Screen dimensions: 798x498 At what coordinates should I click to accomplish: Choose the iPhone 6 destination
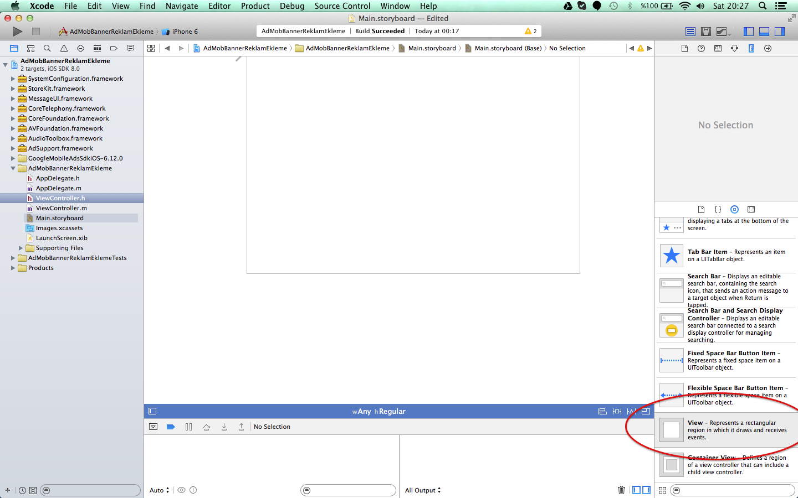180,32
